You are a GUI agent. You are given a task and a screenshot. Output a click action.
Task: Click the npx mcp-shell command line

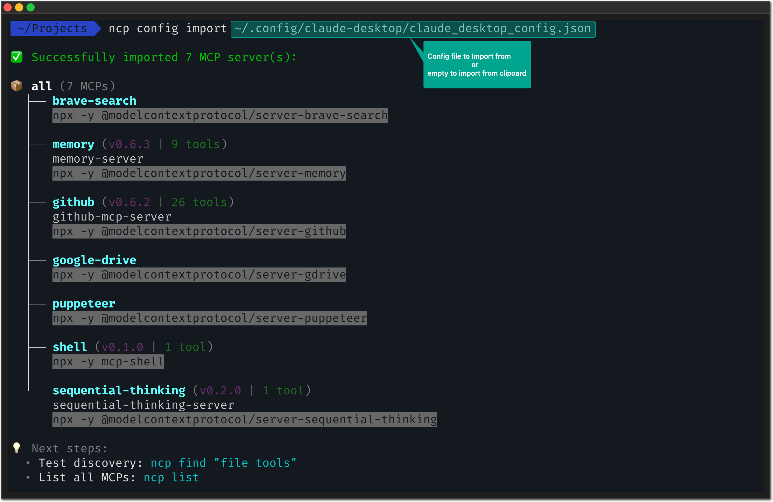[x=108, y=361]
